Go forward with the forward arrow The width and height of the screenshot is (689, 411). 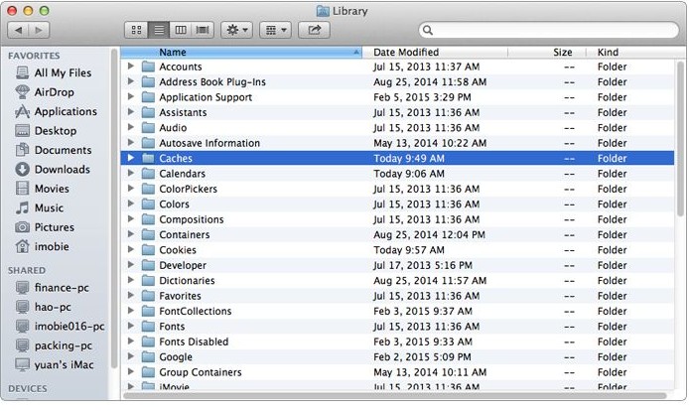[43, 31]
